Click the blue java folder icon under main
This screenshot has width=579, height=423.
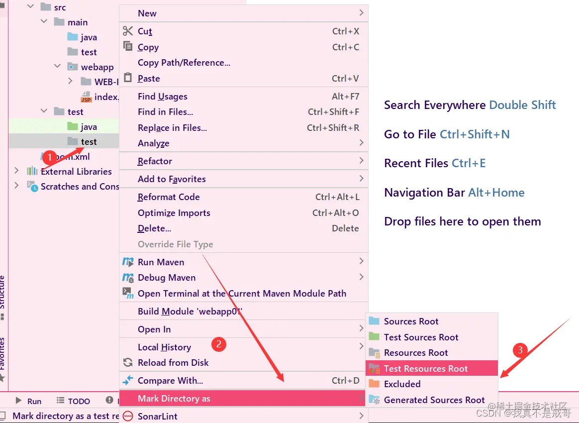coord(73,36)
